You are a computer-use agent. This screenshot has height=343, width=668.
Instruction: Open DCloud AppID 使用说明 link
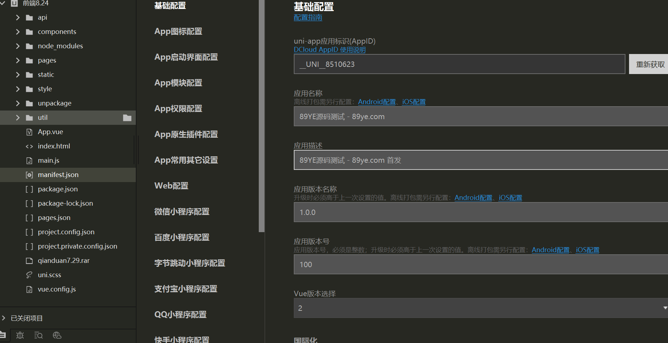(330, 50)
